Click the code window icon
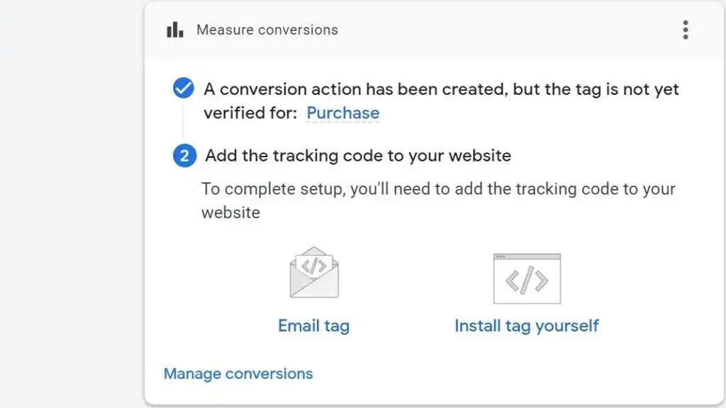 click(526, 278)
